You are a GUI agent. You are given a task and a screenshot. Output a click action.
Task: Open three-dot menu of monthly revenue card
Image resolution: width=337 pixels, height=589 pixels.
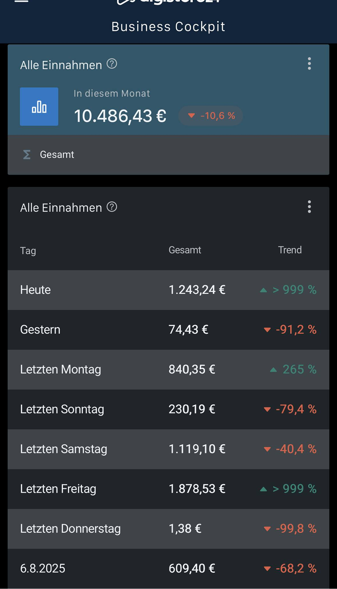coord(309,64)
